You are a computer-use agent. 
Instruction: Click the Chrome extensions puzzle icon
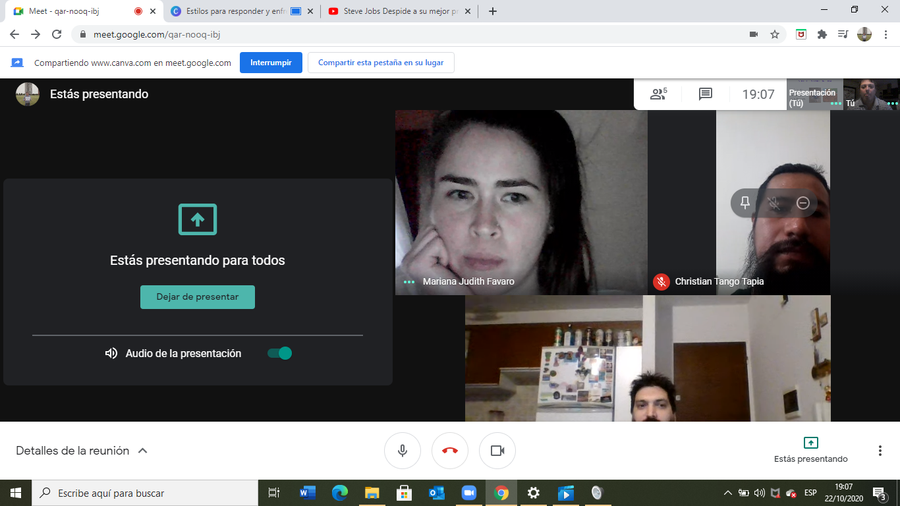pyautogui.click(x=822, y=34)
